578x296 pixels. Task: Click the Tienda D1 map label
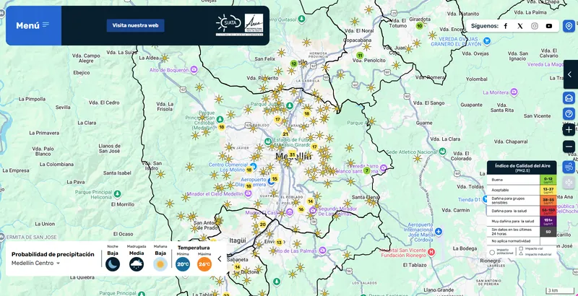pyautogui.click(x=469, y=199)
